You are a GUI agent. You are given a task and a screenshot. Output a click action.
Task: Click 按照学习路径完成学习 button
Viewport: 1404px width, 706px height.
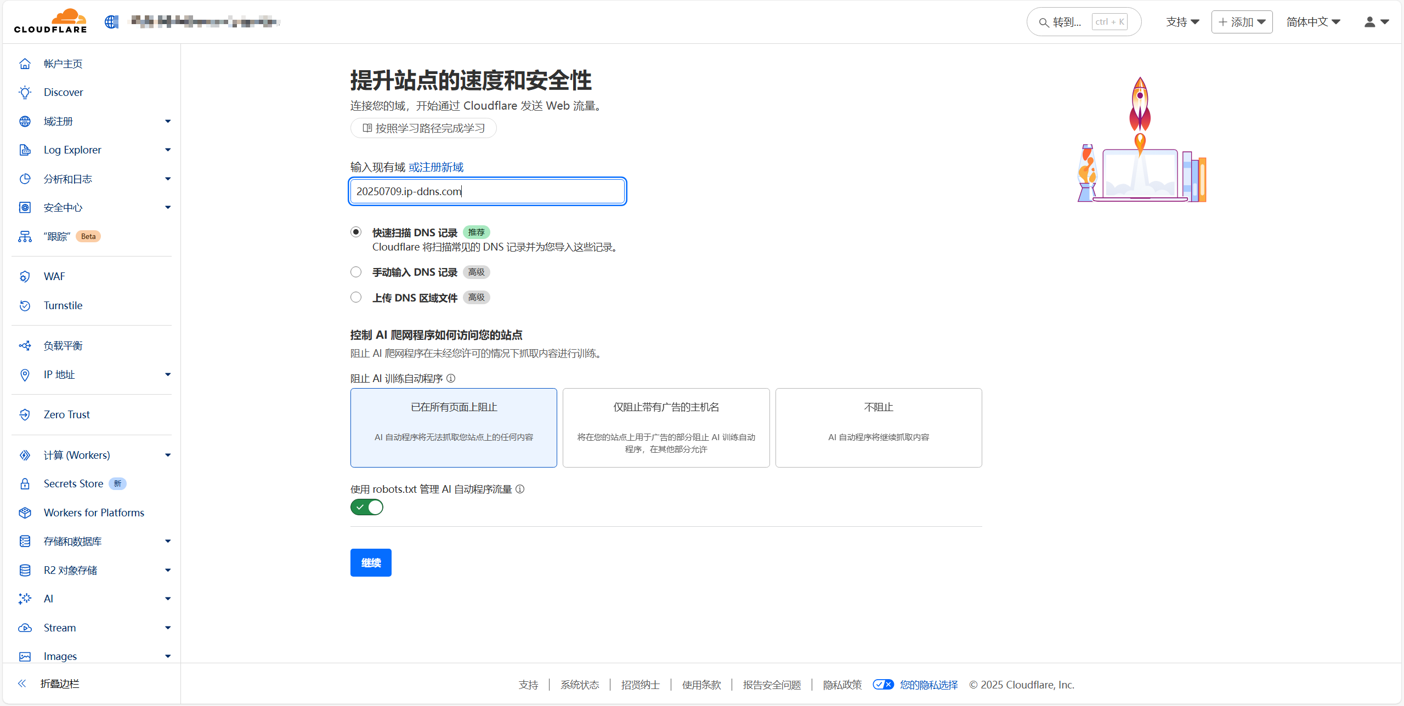click(x=423, y=128)
